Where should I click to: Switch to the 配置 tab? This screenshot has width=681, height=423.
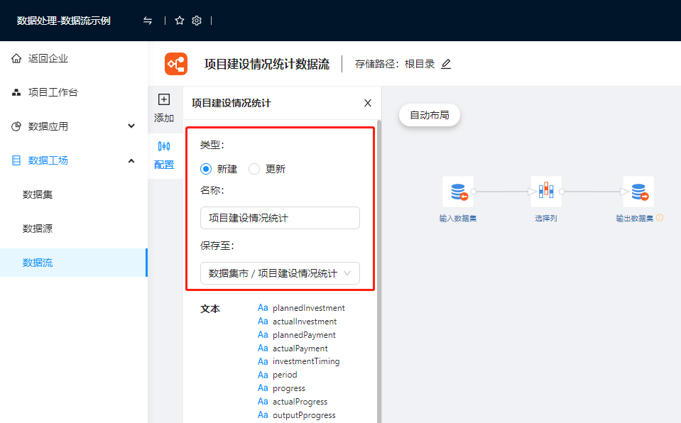pyautogui.click(x=164, y=154)
